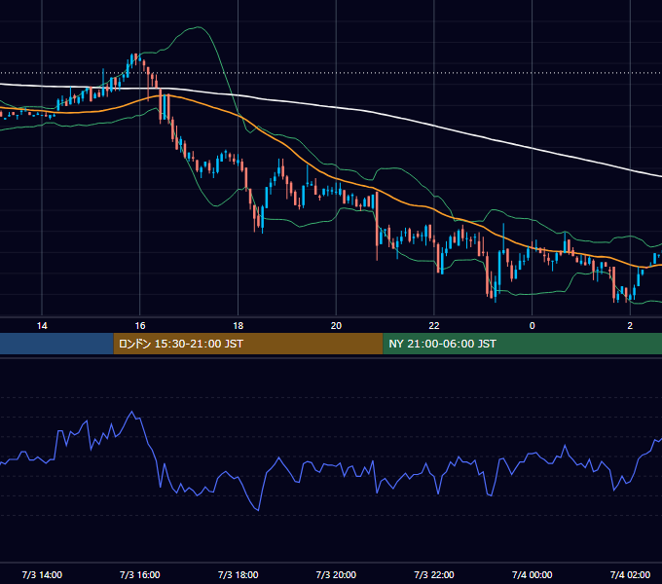Click the 0 hour axis label

point(532,326)
